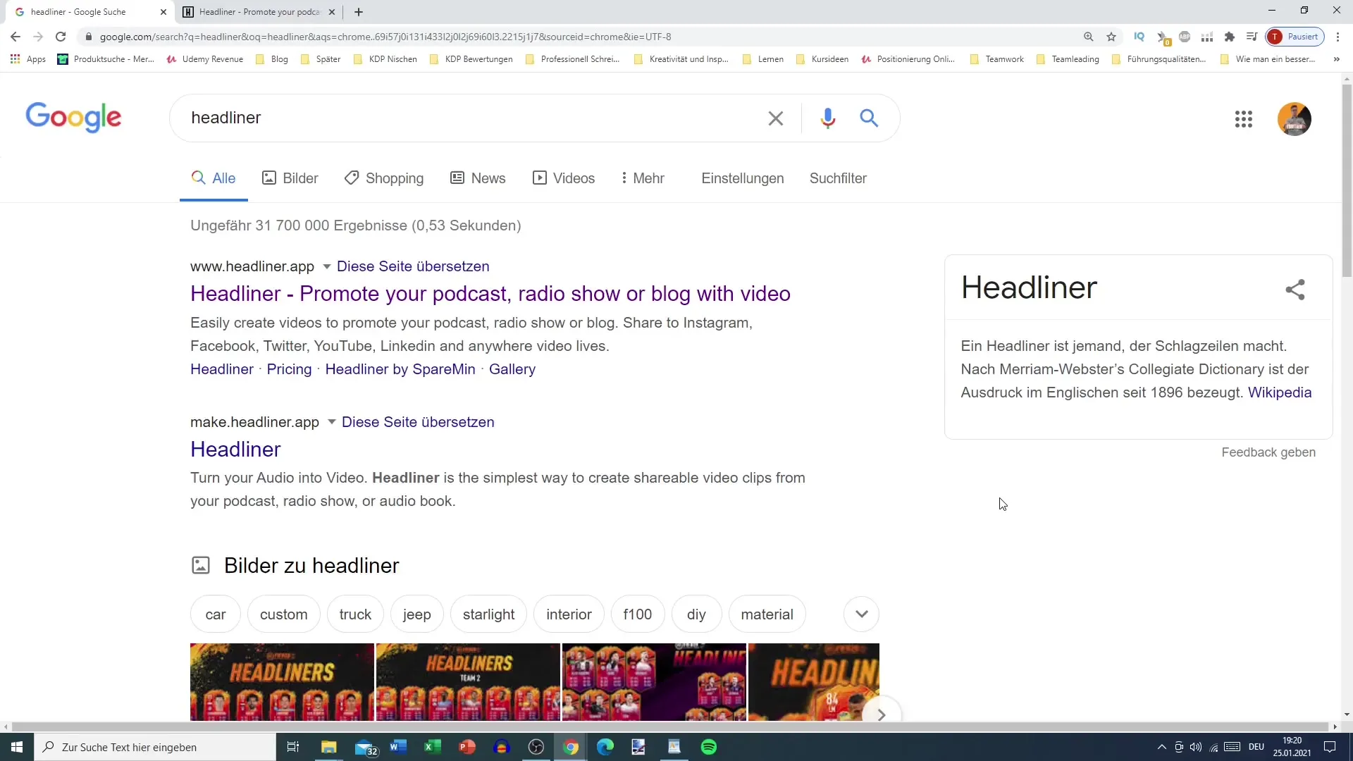Open the Windows Start menu
1353x761 pixels.
[17, 747]
